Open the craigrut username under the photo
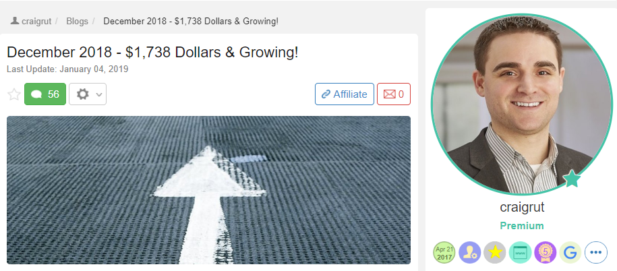The image size is (617, 271). point(522,207)
